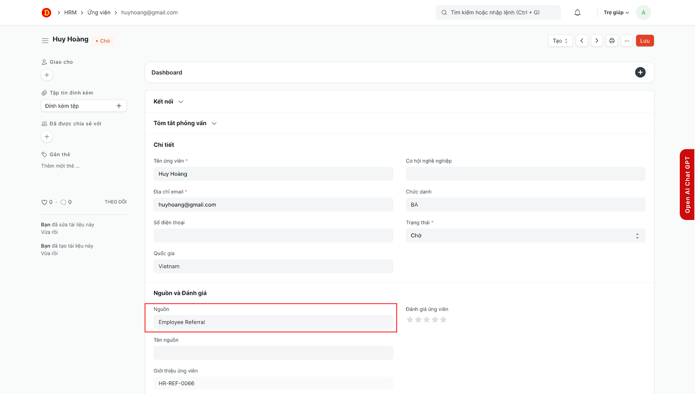Image resolution: width=695 pixels, height=394 pixels.
Task: Go to next record arrow
Action: pyautogui.click(x=597, y=41)
